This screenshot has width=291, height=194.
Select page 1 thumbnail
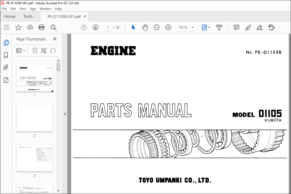(35, 78)
